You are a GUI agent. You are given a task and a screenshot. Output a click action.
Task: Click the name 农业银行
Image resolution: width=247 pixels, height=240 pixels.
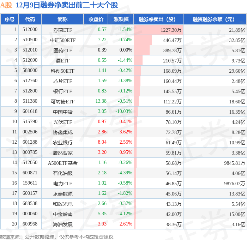click(x=63, y=143)
